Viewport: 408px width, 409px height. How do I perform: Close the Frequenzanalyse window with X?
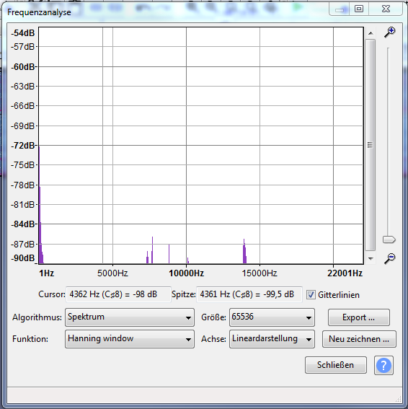(x=386, y=9)
